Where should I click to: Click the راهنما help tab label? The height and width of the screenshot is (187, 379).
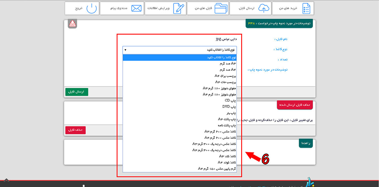click(306, 144)
